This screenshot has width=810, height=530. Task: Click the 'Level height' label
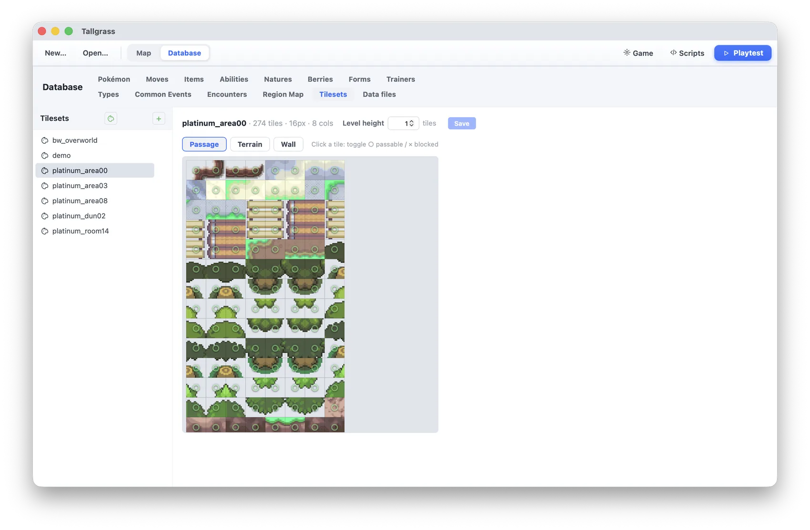(x=363, y=123)
